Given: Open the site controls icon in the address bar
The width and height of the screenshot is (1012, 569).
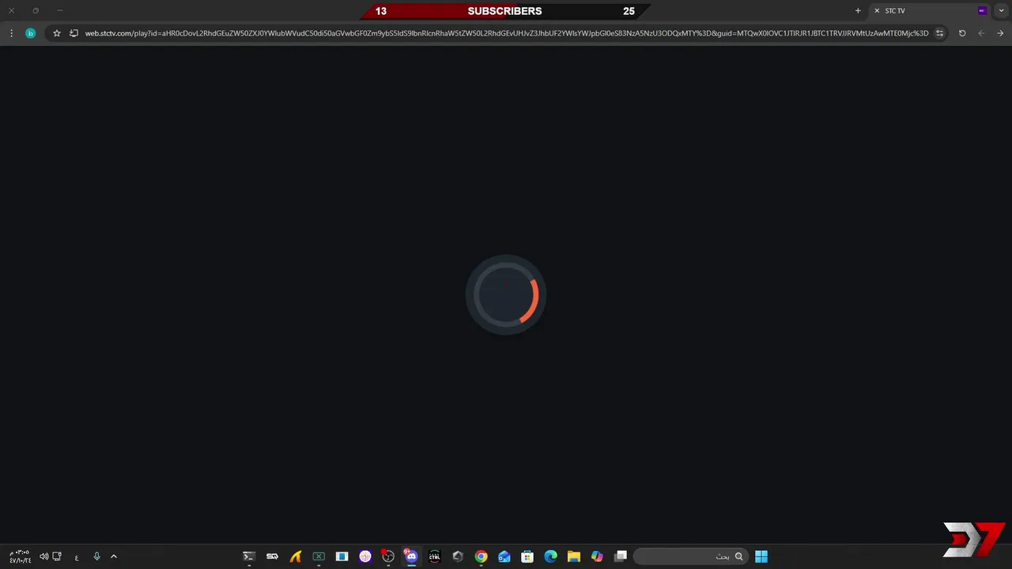Looking at the screenshot, I should 939,33.
